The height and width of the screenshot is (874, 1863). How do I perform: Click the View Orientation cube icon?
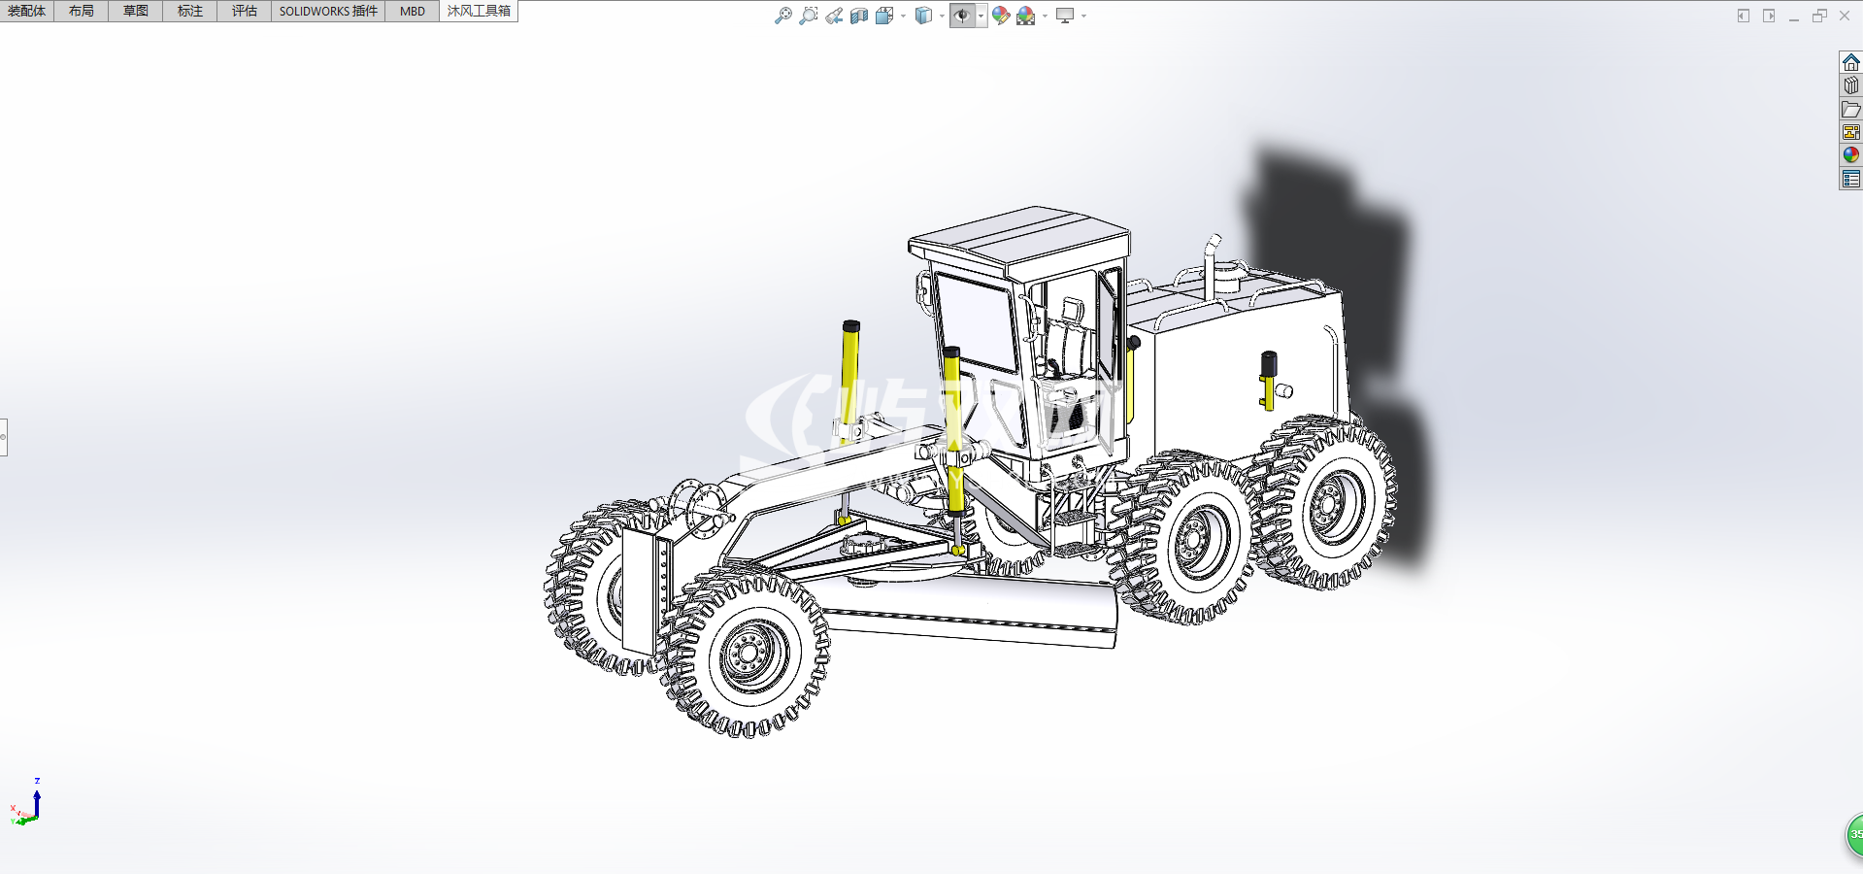point(883,16)
